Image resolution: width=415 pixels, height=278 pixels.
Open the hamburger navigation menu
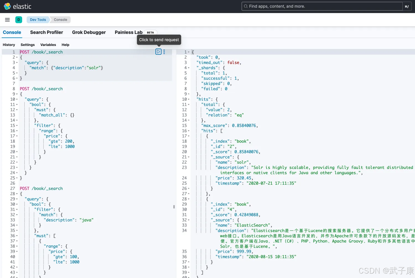(7, 20)
